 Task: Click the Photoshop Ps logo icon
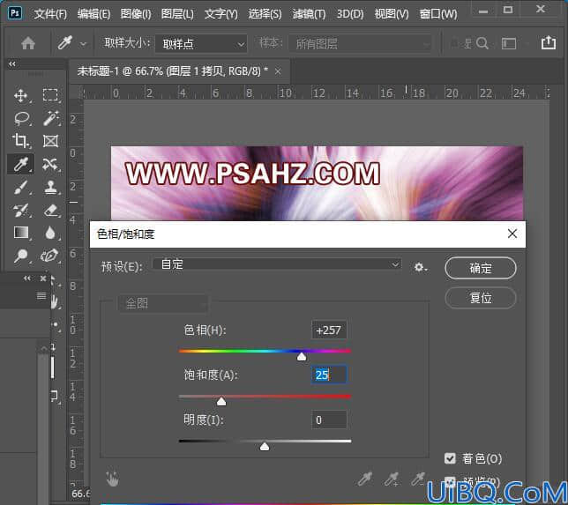15,13
